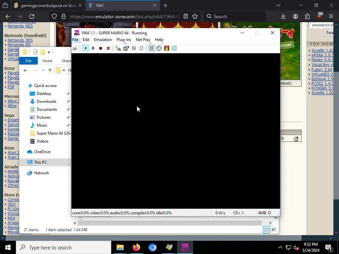Click the home page house icon in toolbar
This screenshot has height=254, width=339.
tap(141, 48)
